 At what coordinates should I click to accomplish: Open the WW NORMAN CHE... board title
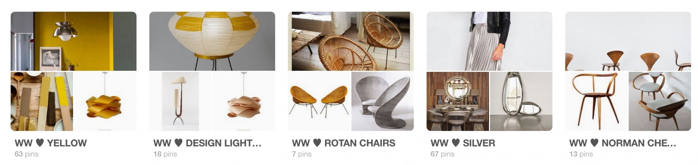[623, 143]
